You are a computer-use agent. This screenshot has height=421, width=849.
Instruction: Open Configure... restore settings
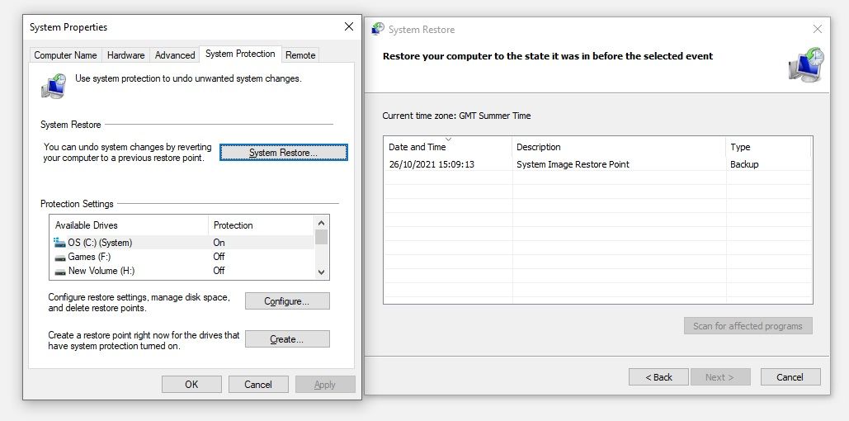pos(287,301)
